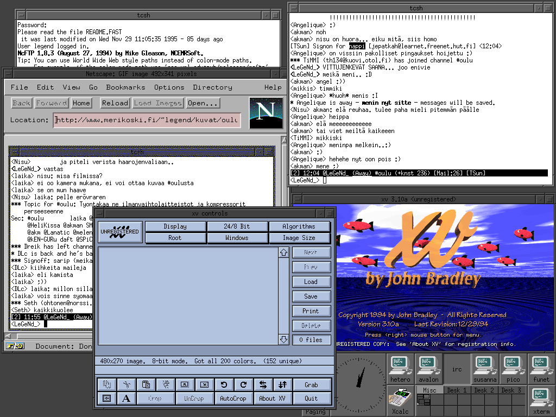556x417 pixels.
Task: Expand the Algorithms menu button
Action: click(299, 226)
